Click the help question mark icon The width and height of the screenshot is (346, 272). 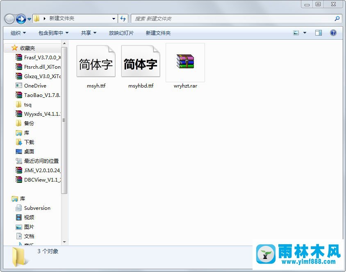(x=333, y=33)
